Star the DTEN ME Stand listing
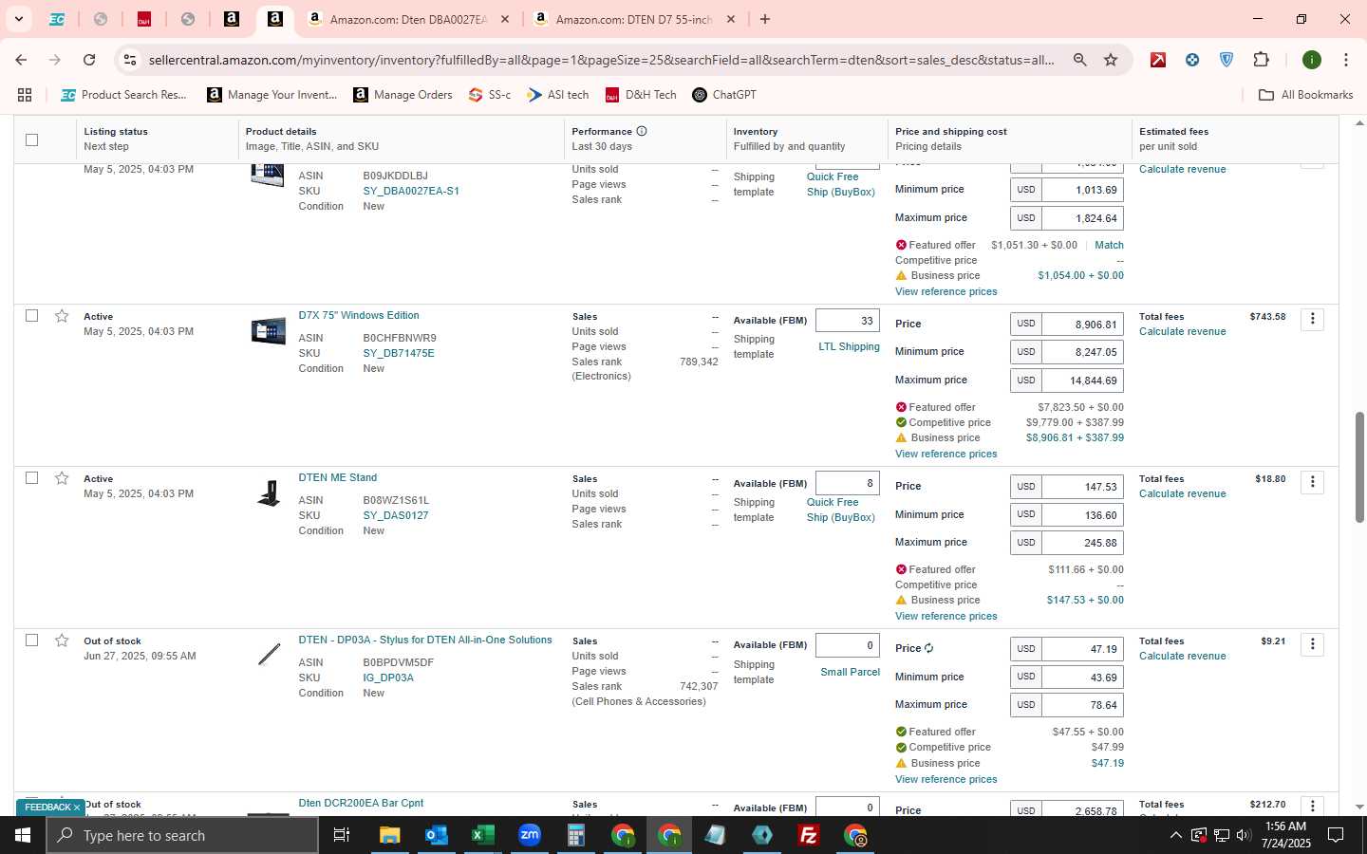Screen dimensions: 1367x854 click(62, 478)
